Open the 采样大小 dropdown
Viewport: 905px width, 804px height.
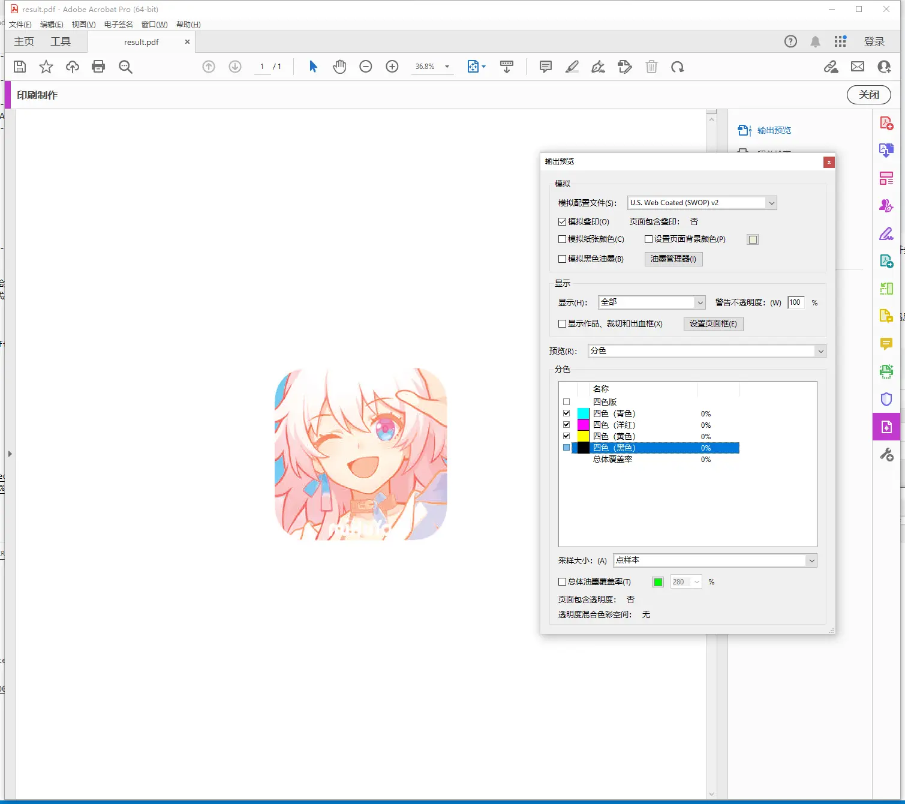(x=715, y=560)
